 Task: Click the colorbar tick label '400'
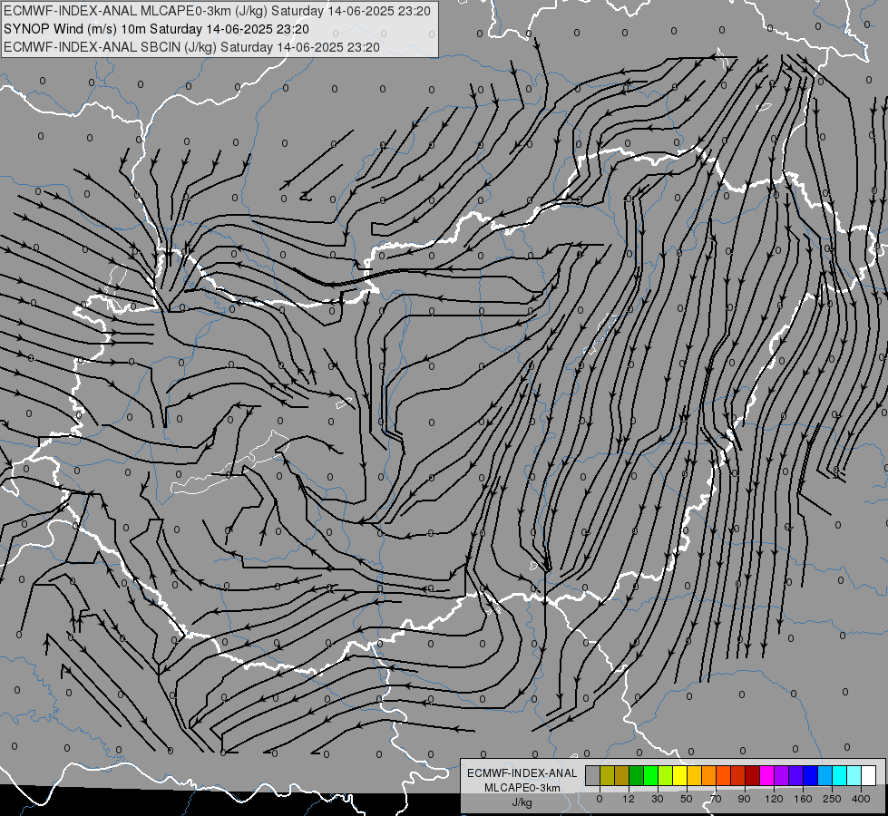861,799
